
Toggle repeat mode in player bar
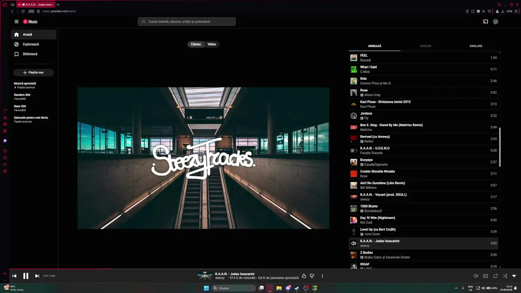[x=495, y=276]
